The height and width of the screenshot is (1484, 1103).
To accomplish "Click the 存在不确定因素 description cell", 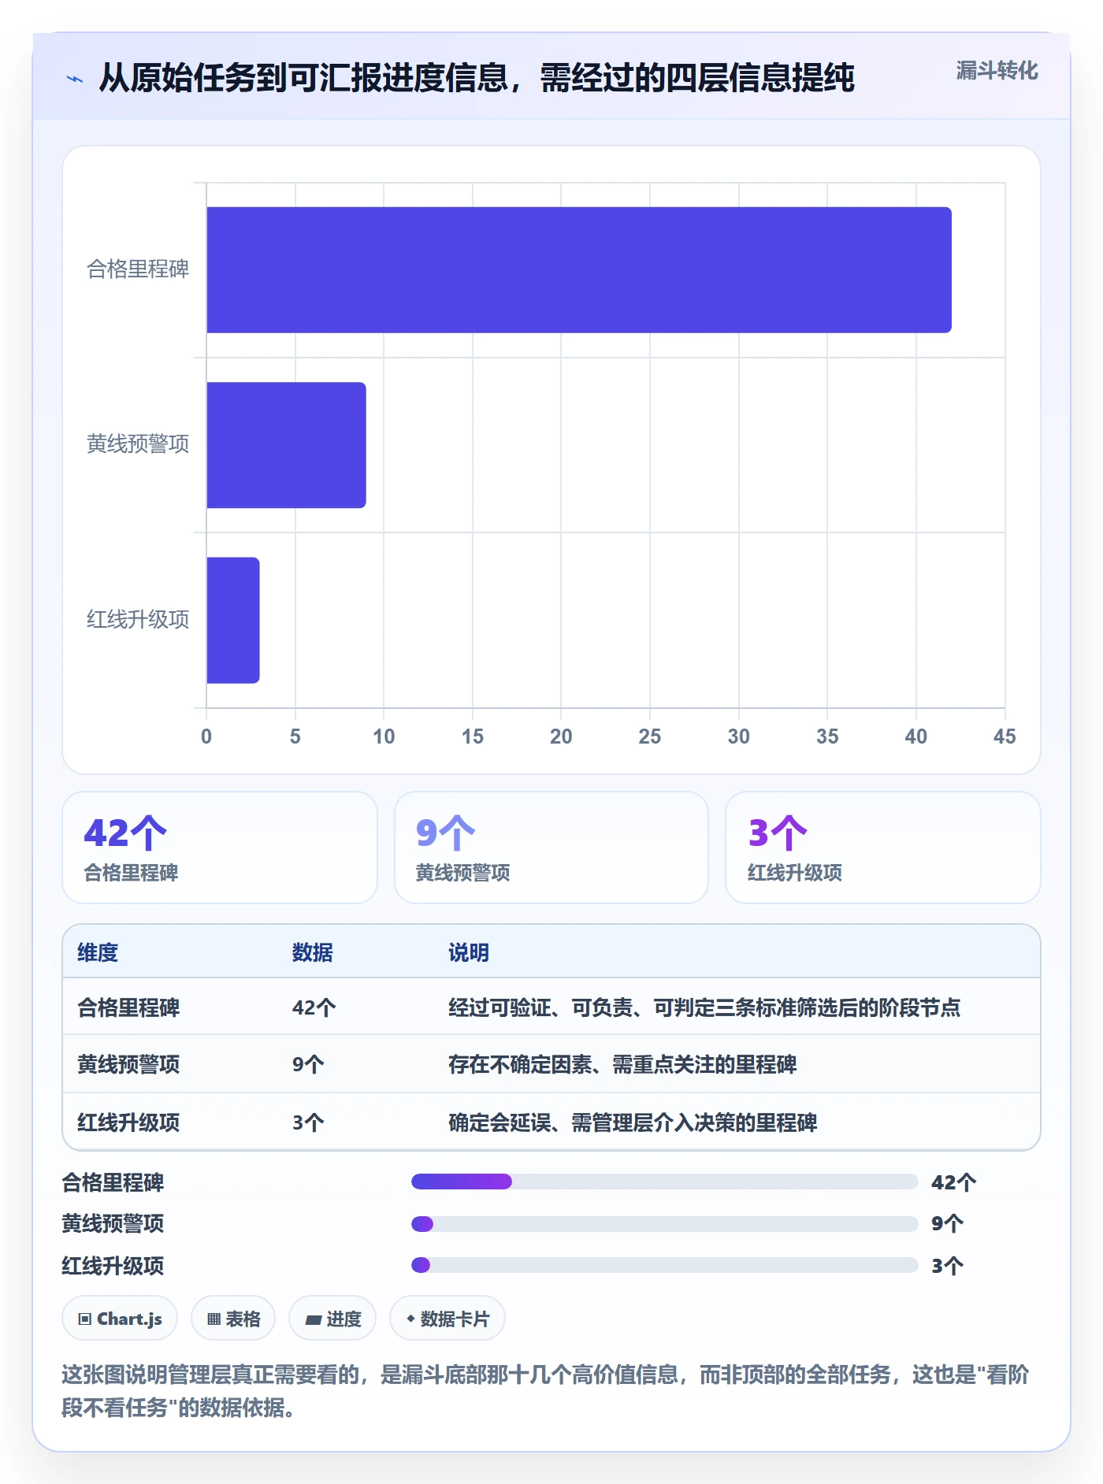I will click(x=622, y=1064).
